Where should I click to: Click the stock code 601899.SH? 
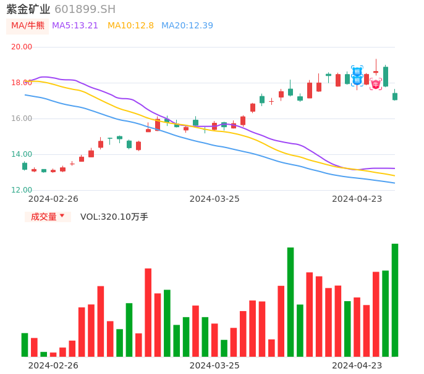(x=85, y=9)
